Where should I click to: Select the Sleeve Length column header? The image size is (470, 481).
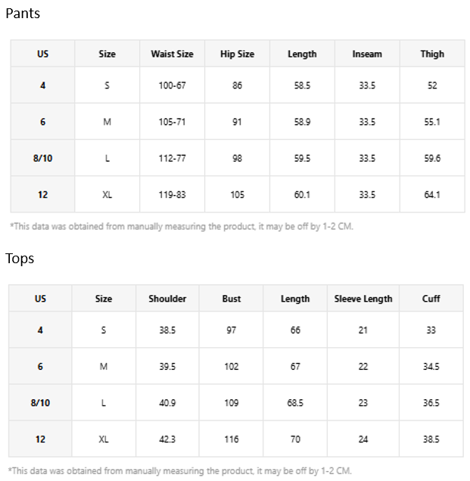point(363,299)
